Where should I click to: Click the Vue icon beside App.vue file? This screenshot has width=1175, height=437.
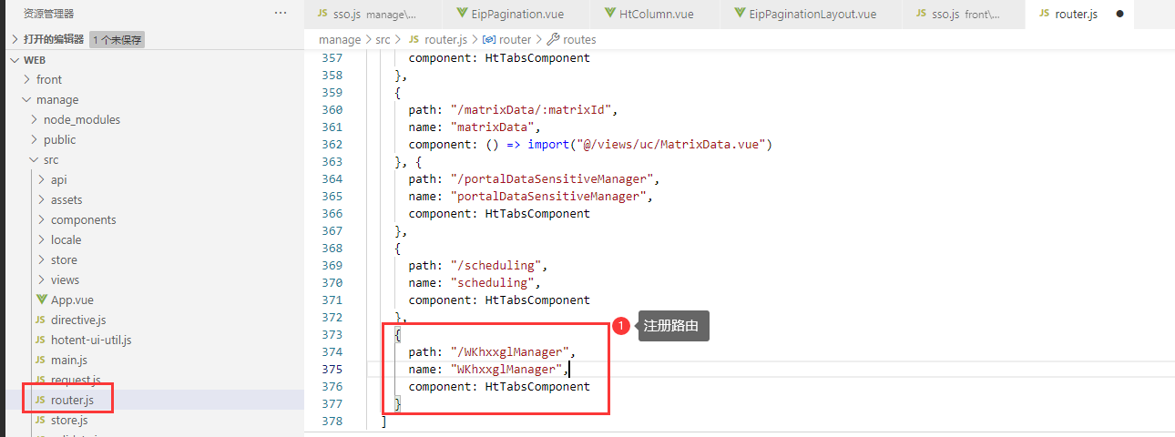click(x=41, y=300)
